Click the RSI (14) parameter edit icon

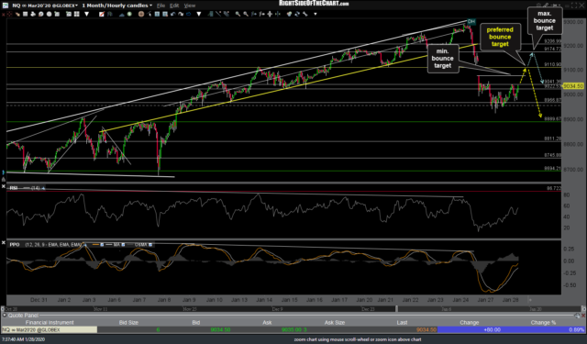point(43,188)
